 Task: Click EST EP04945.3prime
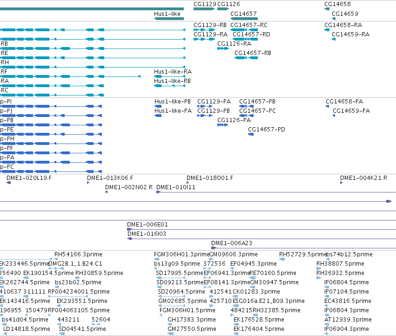254,264
